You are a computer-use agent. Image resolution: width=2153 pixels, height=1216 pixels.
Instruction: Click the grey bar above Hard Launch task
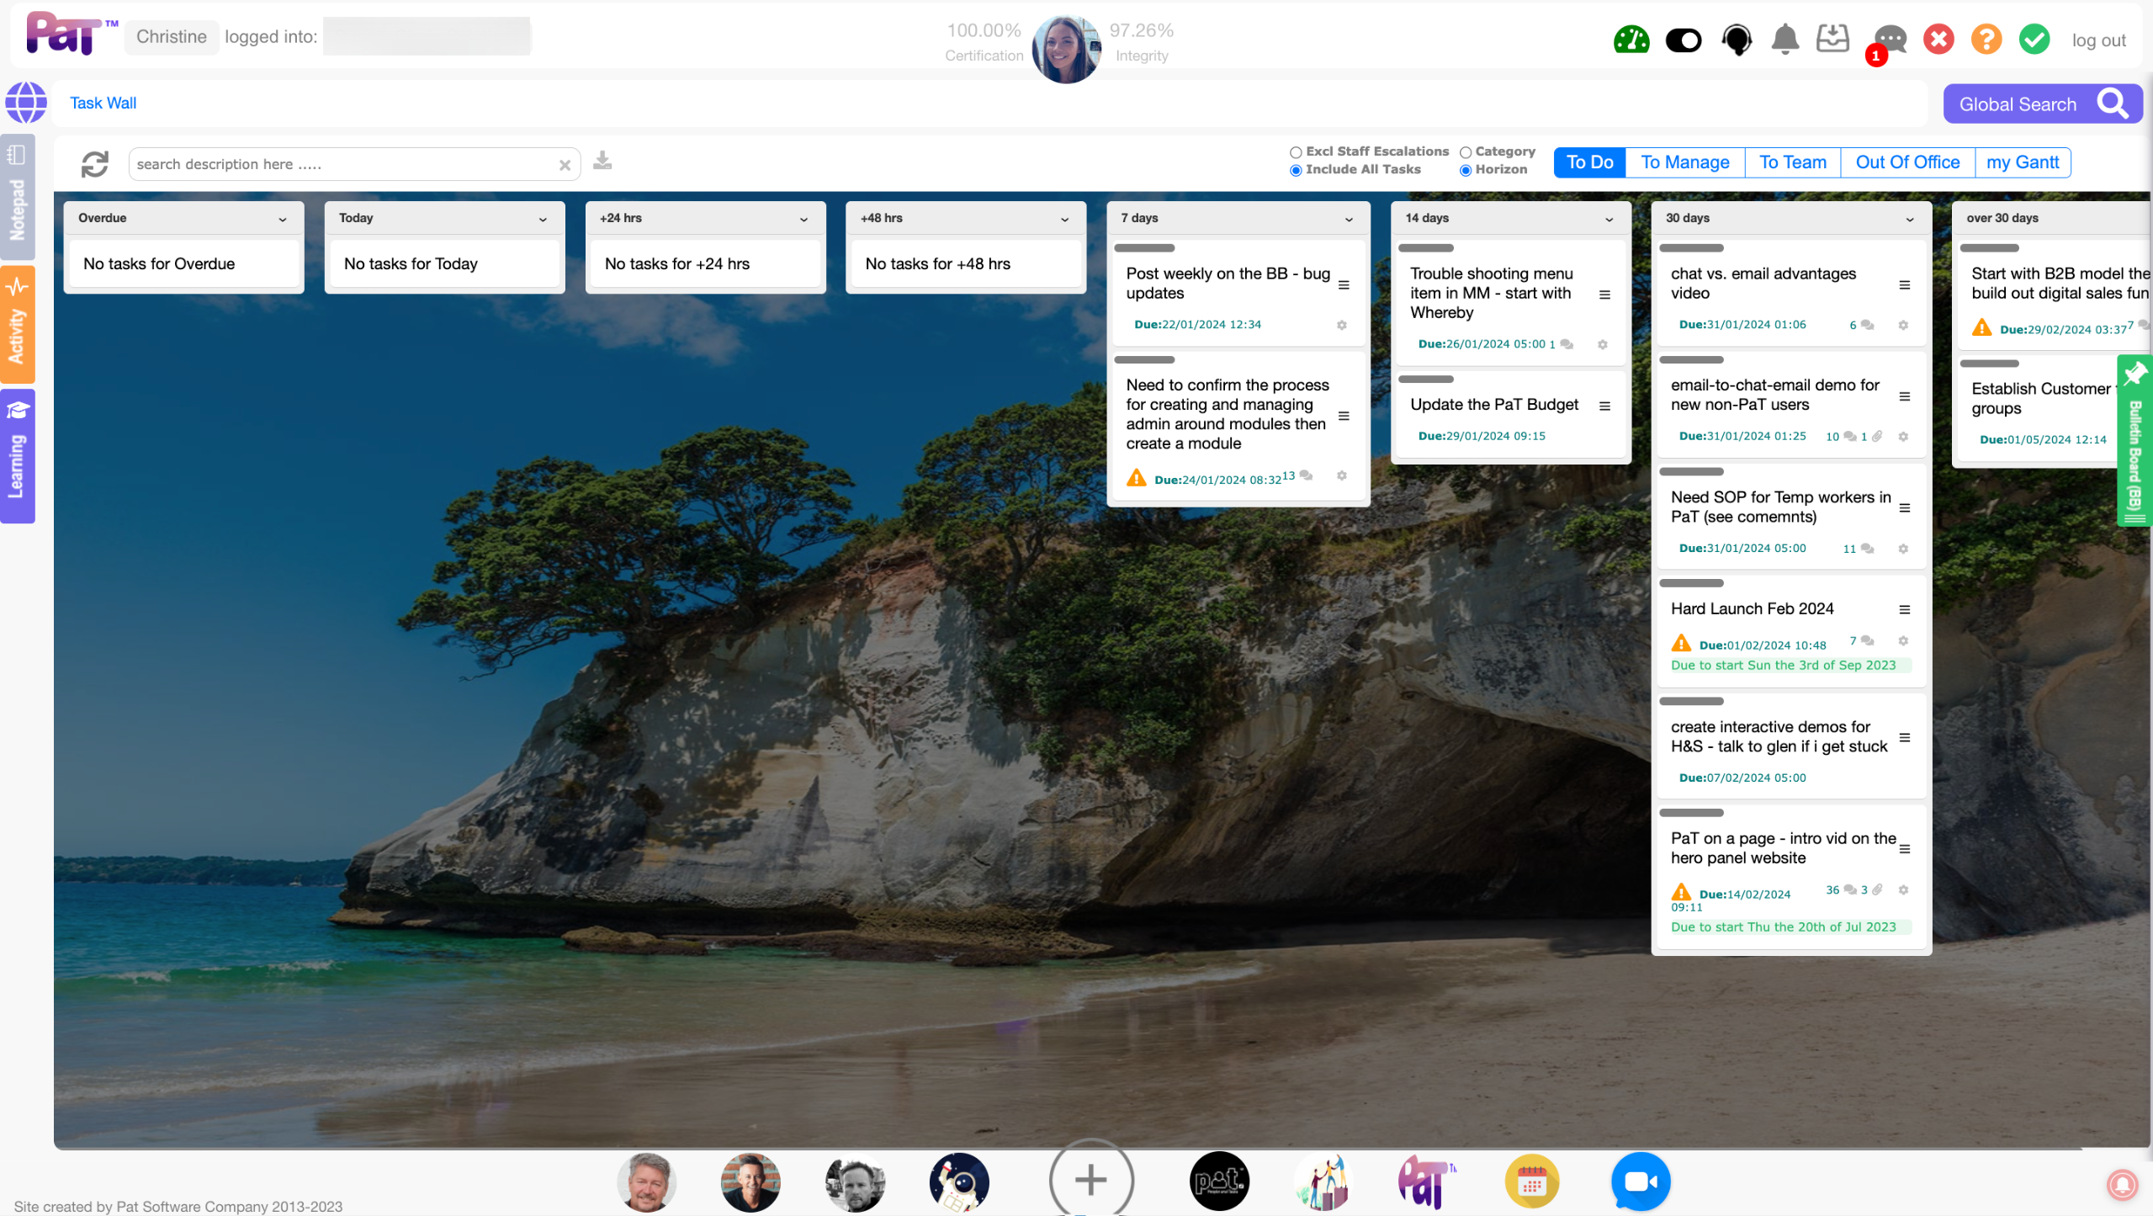pos(1691,583)
